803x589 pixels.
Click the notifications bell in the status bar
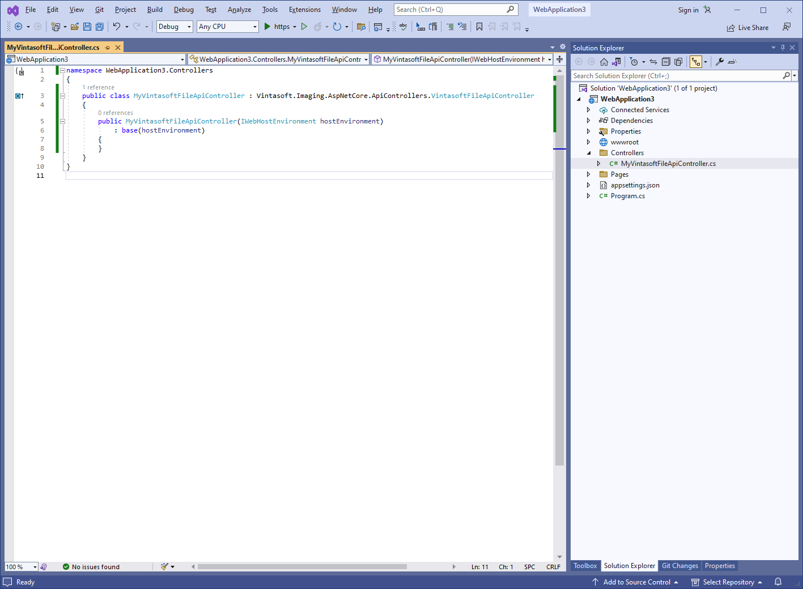point(778,582)
